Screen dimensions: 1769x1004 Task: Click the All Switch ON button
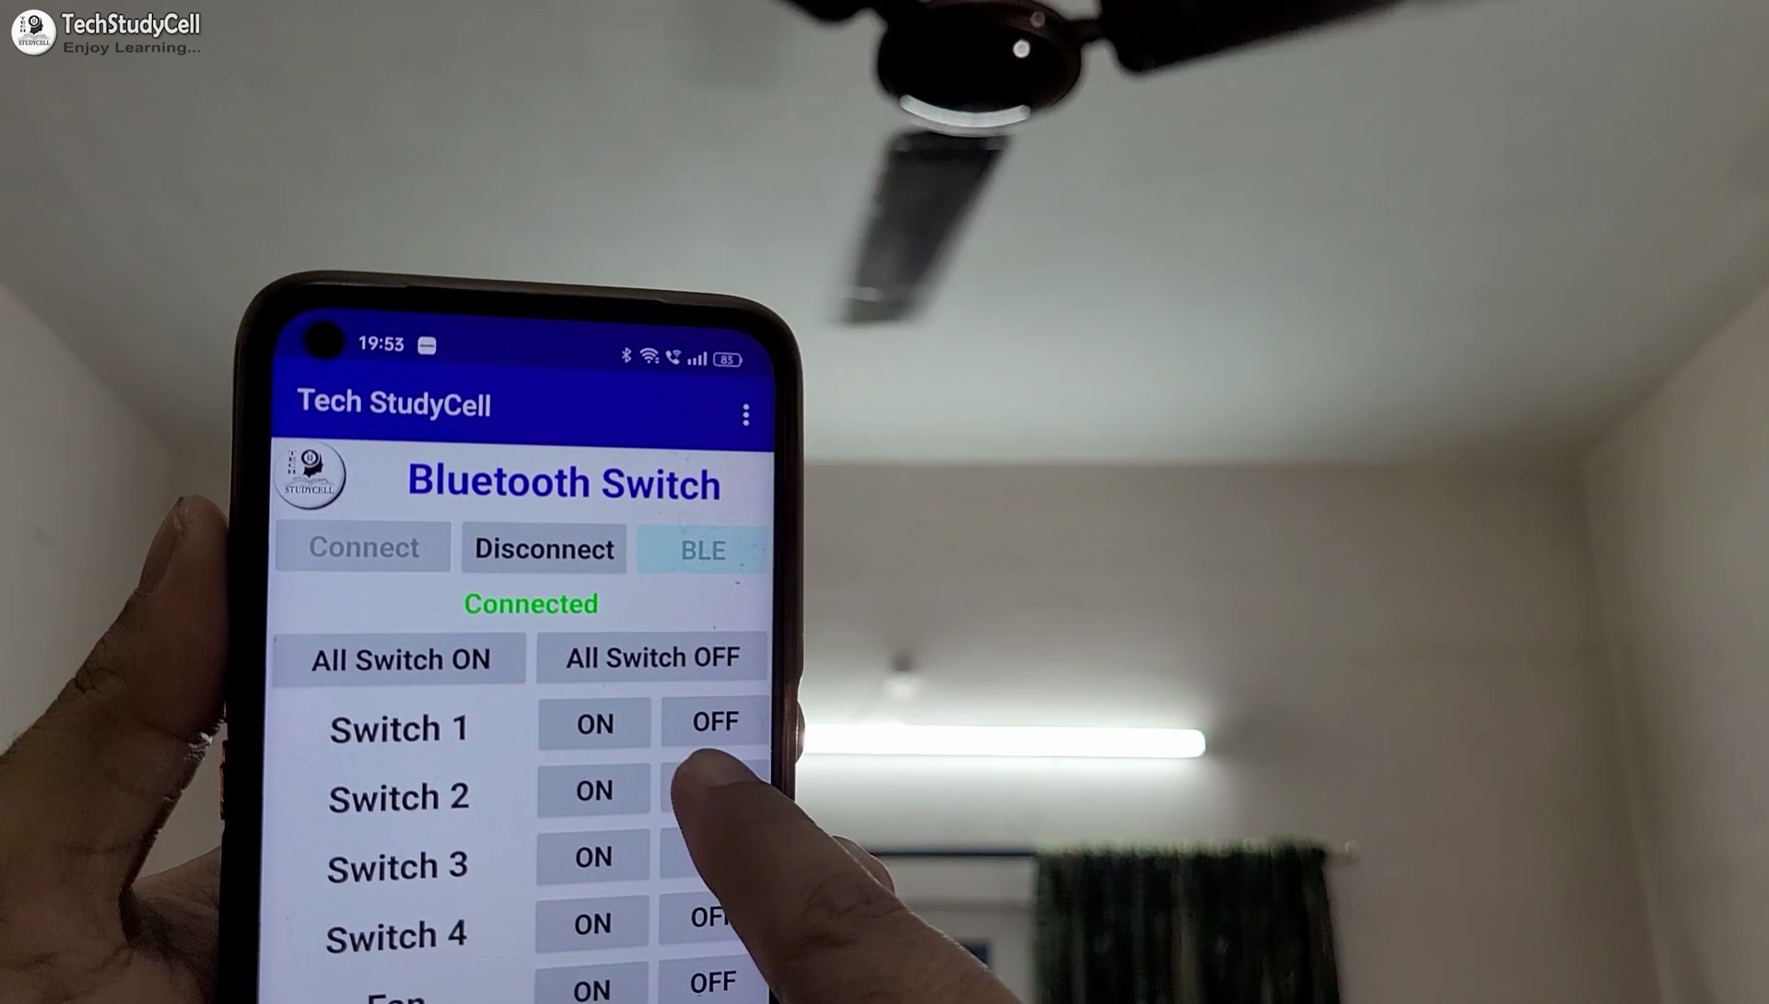[400, 657]
